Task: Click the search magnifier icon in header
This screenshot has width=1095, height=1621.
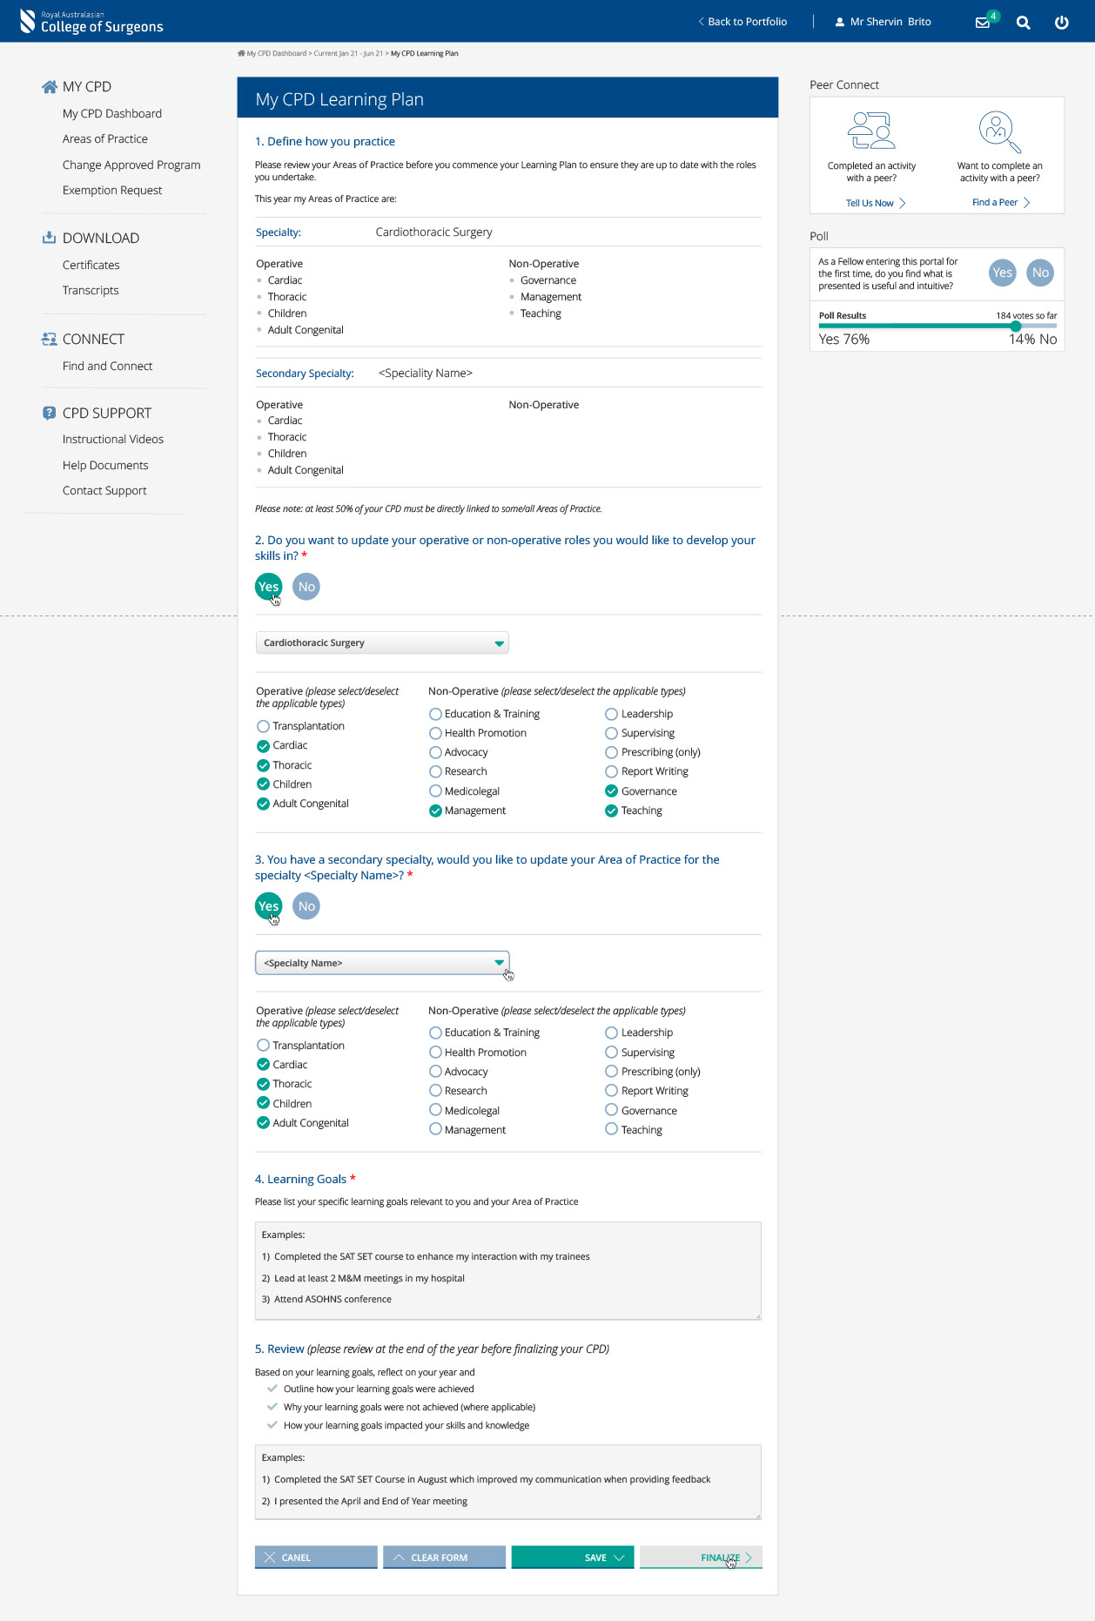Action: 1024,23
